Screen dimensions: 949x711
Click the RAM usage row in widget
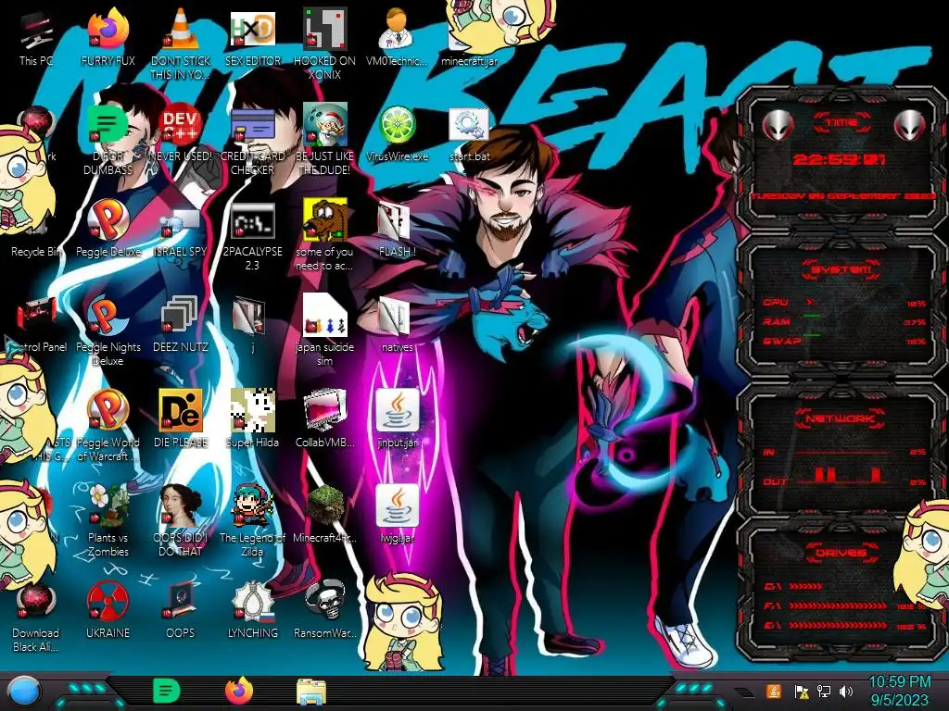tap(845, 321)
